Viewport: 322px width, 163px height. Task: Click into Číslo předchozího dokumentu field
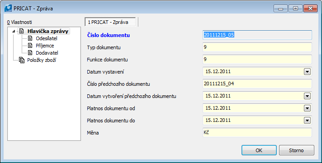[x=257, y=84]
